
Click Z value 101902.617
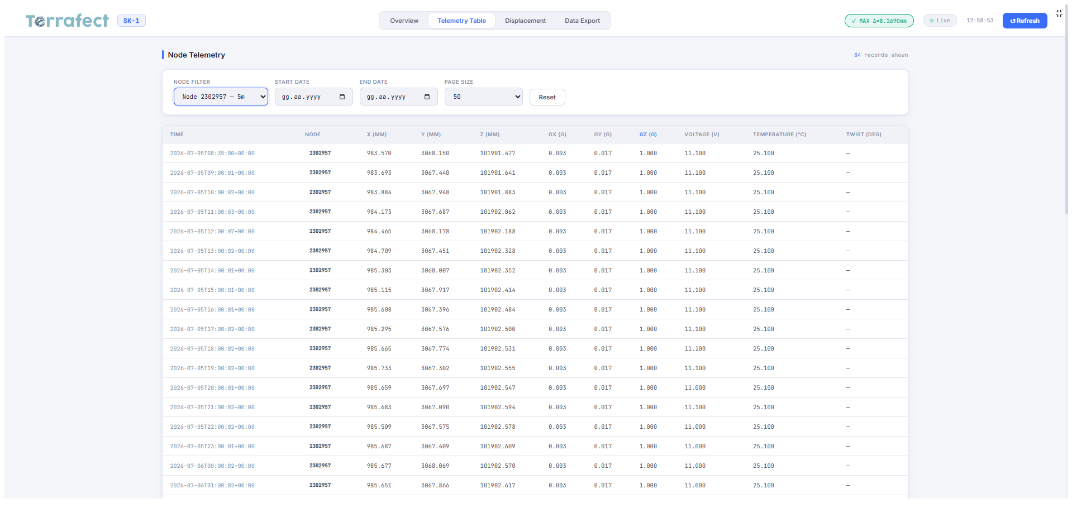coord(498,485)
